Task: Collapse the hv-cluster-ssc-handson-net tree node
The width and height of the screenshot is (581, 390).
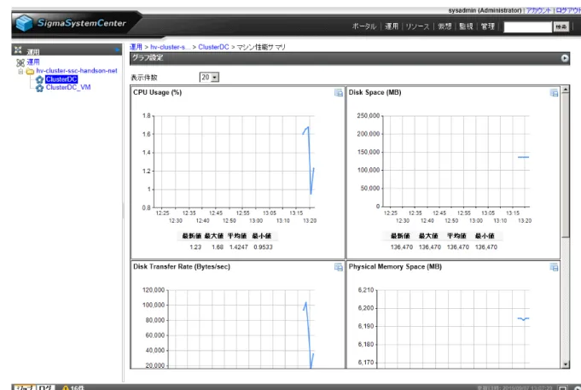Action: [20, 71]
